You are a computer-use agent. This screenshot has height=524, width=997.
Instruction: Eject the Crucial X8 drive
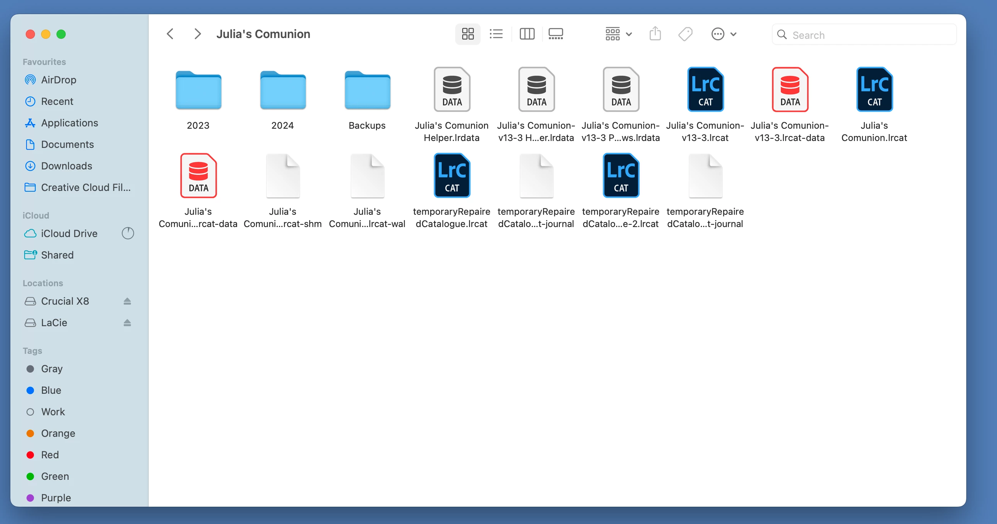click(127, 301)
